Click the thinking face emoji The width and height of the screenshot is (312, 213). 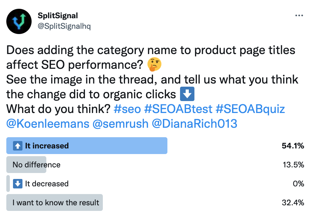(x=155, y=65)
